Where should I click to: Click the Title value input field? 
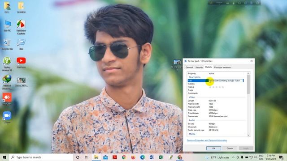coord(226,80)
